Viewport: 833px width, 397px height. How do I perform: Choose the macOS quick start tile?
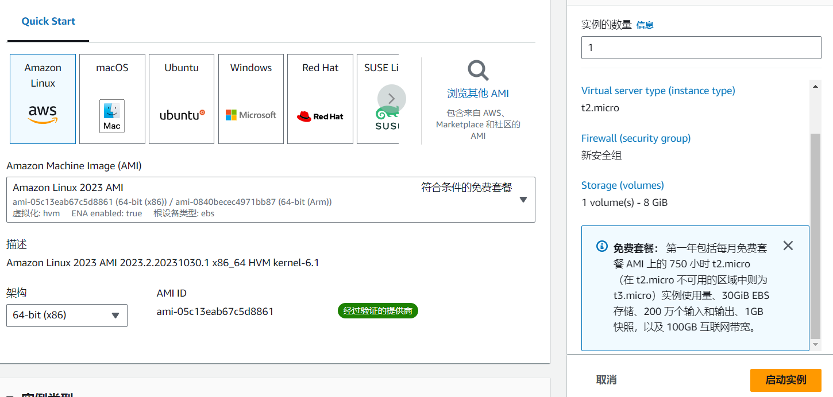pos(112,99)
